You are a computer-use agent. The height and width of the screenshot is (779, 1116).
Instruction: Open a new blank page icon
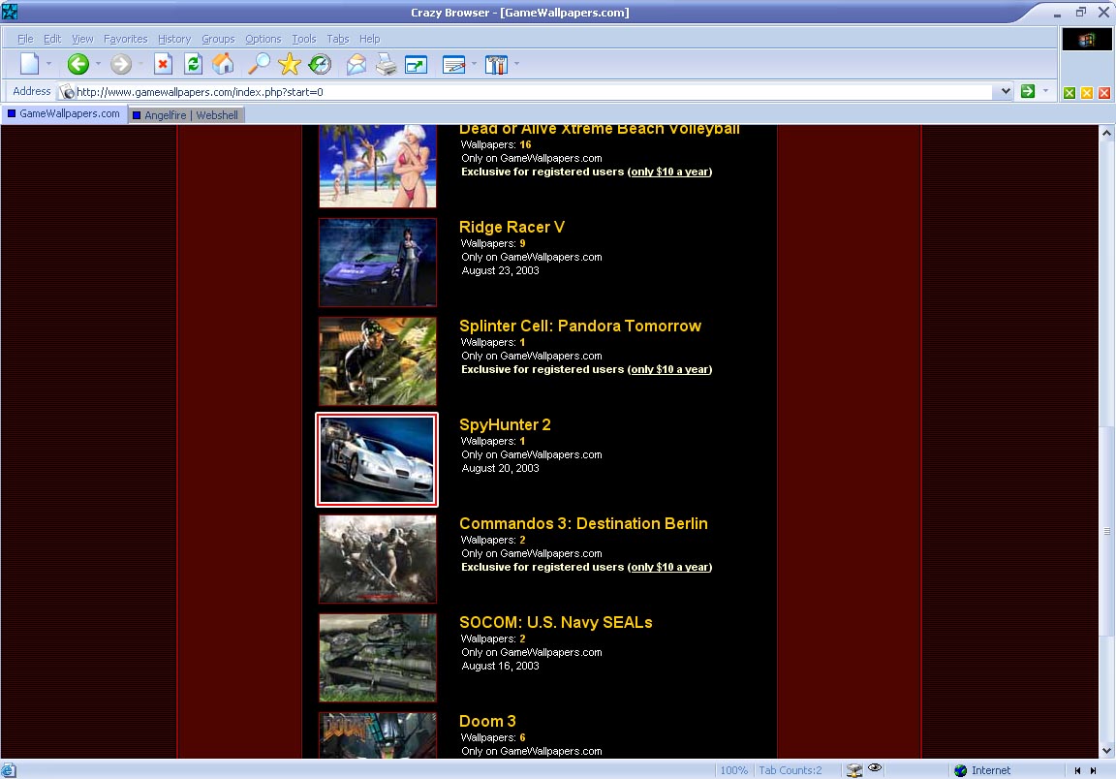pyautogui.click(x=30, y=64)
